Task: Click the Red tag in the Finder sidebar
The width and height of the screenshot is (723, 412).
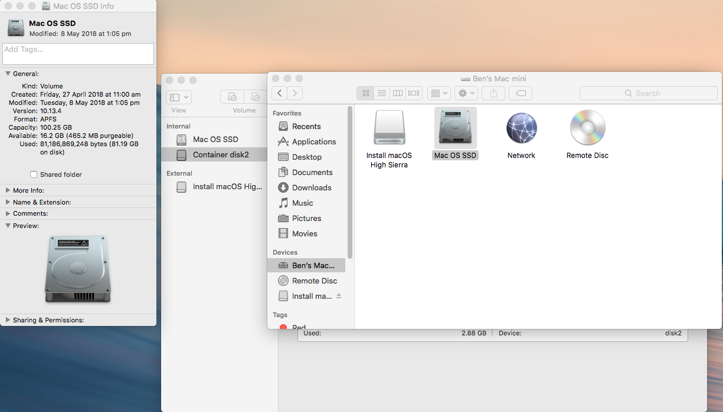Action: (293, 327)
